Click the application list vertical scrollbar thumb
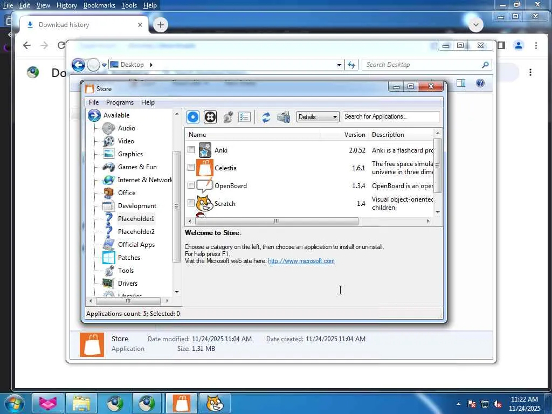 point(438,165)
